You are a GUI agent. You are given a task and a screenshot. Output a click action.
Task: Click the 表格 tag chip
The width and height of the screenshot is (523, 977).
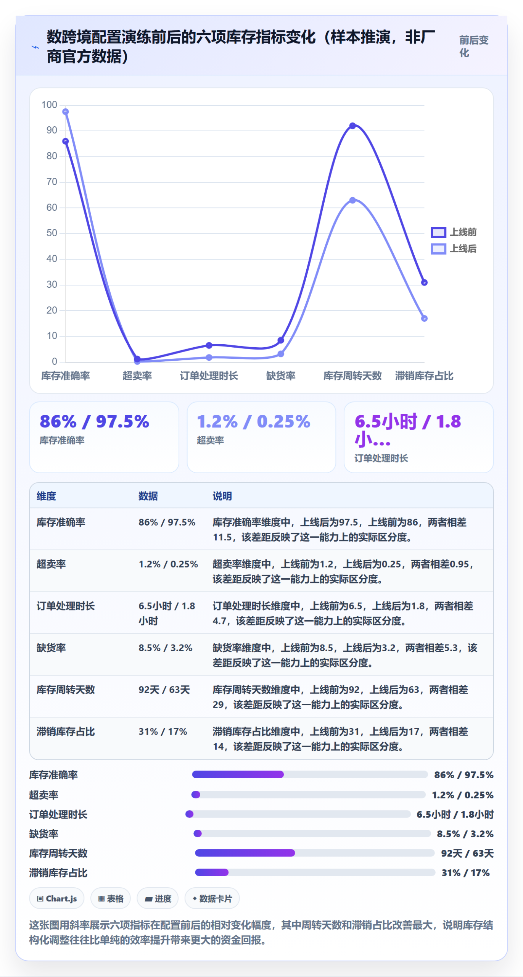point(111,898)
